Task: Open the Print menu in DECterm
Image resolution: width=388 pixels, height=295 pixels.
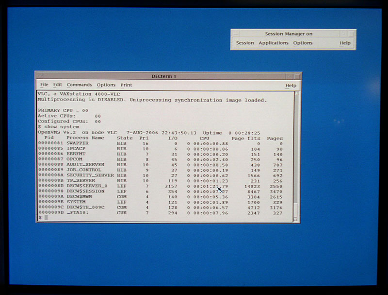Action: pos(126,85)
